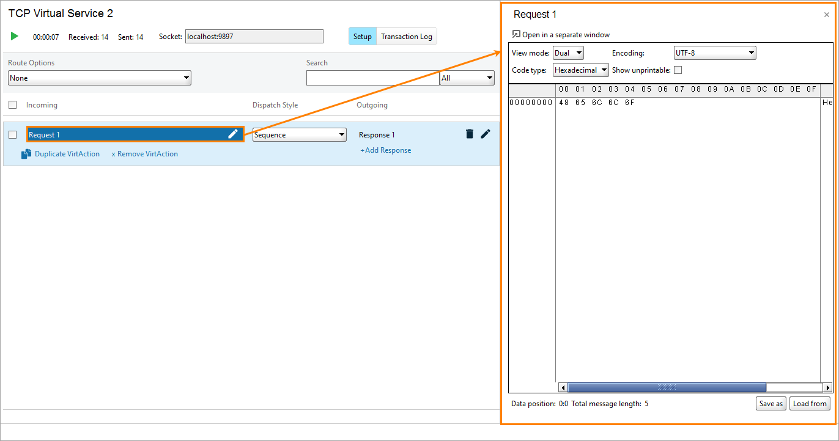Image resolution: width=839 pixels, height=441 pixels.
Task: Select the Request 1 row checkbox
Action: coord(12,134)
